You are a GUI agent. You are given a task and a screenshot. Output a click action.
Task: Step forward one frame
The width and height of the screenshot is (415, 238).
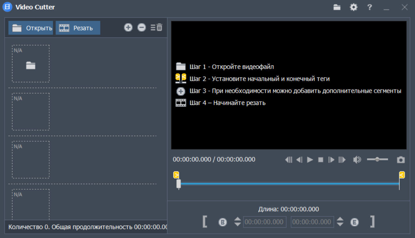331,160
